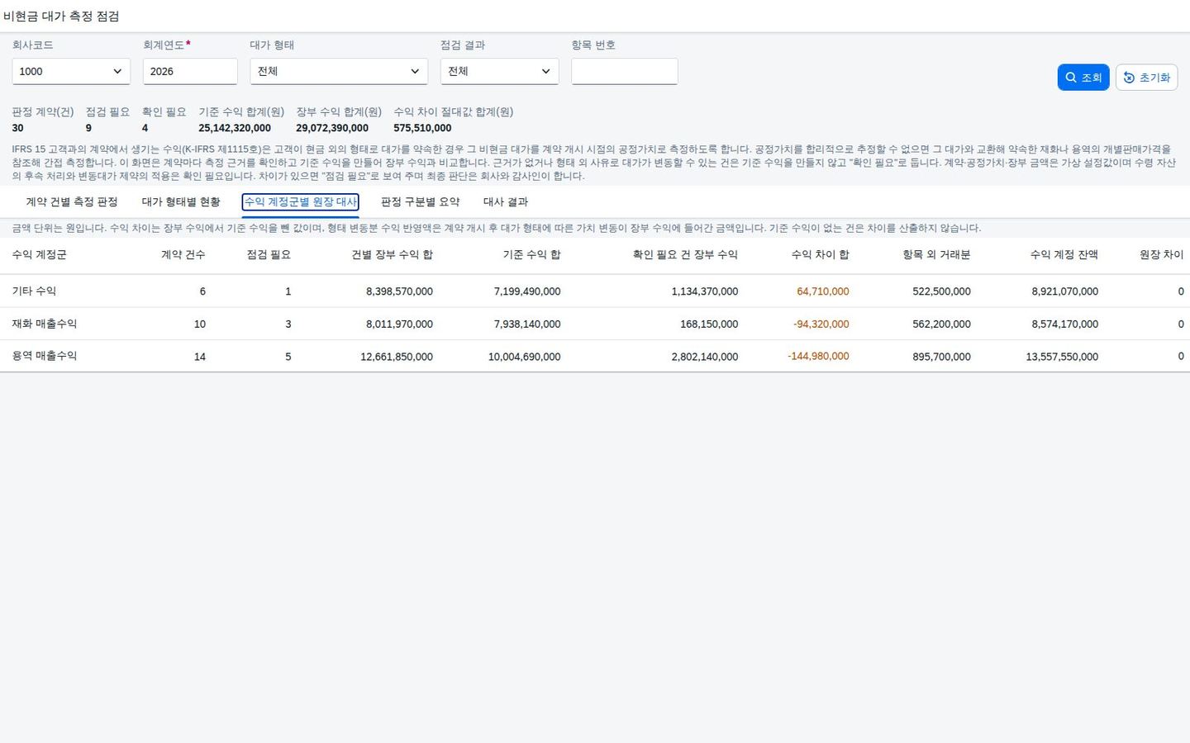
Task: Click the 계약 건수 column header
Action: pyautogui.click(x=183, y=255)
